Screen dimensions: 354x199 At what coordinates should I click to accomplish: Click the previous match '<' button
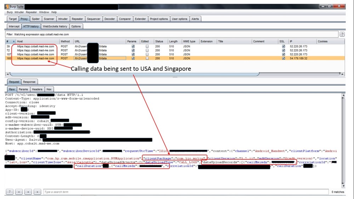point(19,192)
